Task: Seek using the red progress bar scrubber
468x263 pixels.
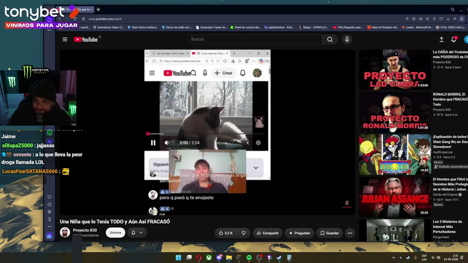Action: click(148, 134)
